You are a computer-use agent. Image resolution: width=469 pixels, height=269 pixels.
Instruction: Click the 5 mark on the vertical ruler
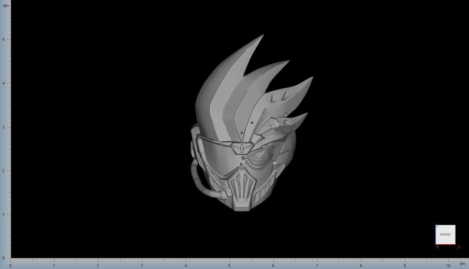point(4,39)
